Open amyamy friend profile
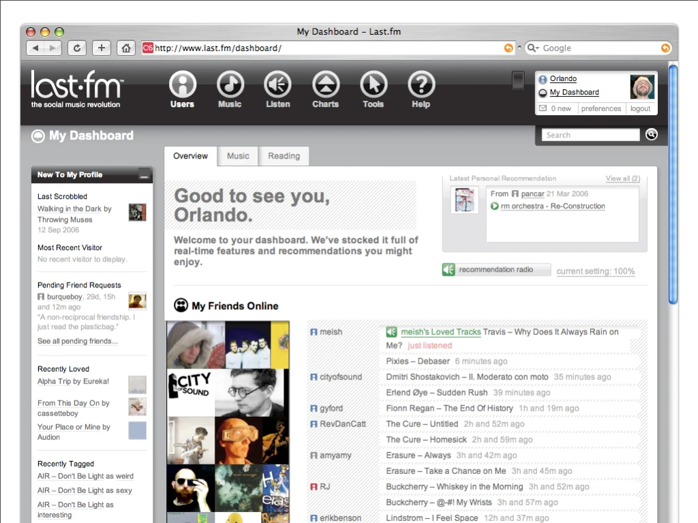This screenshot has width=698, height=523. pyautogui.click(x=335, y=456)
